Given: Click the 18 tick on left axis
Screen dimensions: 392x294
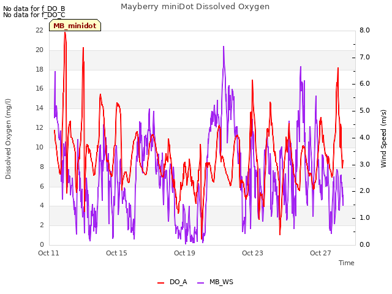Looking at the screenshot, I should tap(39, 69).
